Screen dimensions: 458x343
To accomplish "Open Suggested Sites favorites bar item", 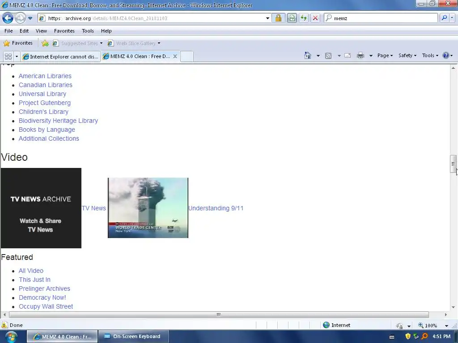I will [x=78, y=43].
